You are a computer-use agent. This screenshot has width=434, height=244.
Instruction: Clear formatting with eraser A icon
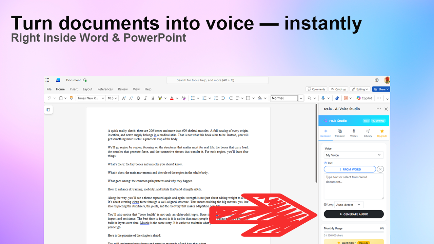pos(183,98)
